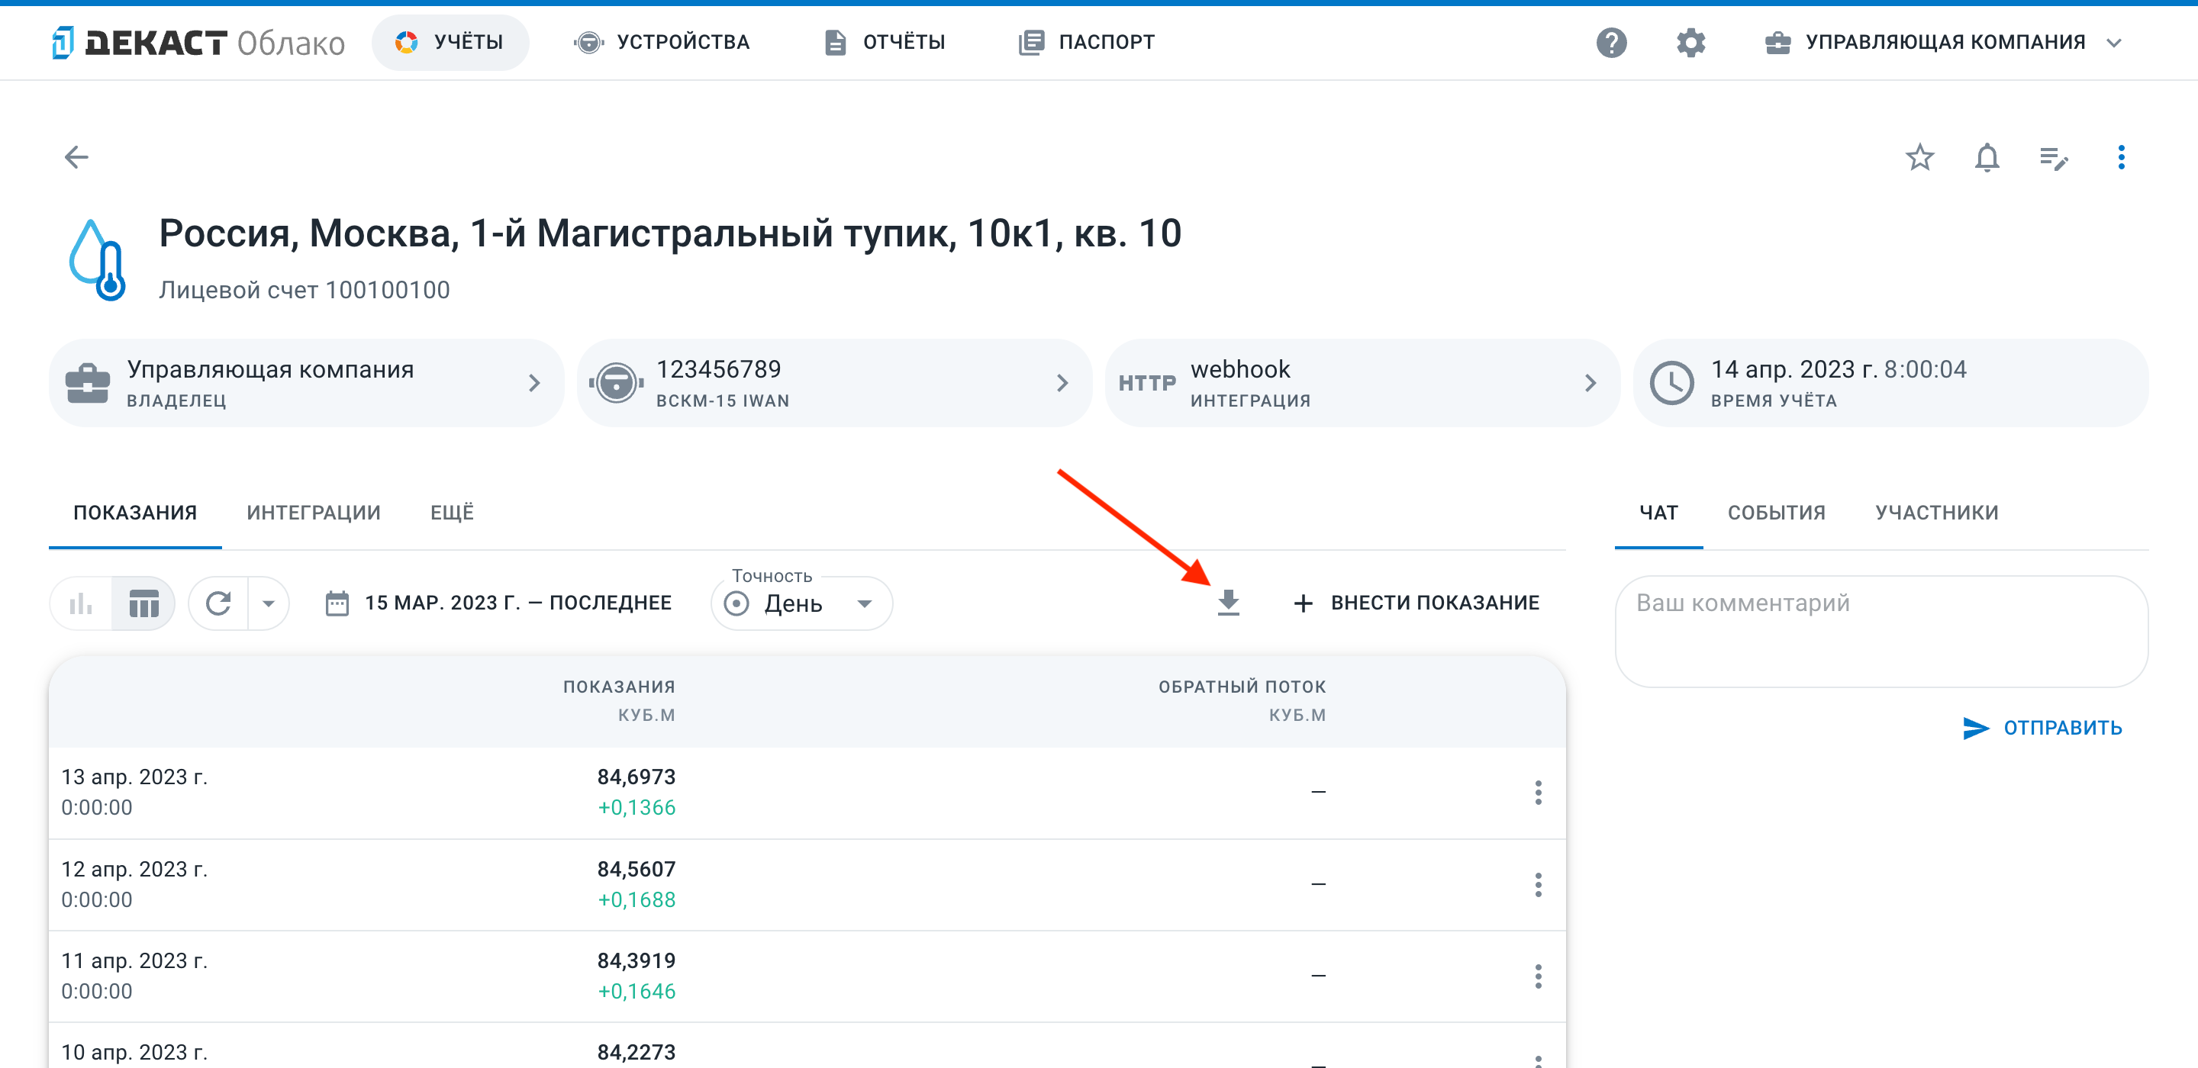This screenshot has width=2198, height=1068.
Task: Switch to the ЧАТ tab
Action: pyautogui.click(x=1658, y=513)
